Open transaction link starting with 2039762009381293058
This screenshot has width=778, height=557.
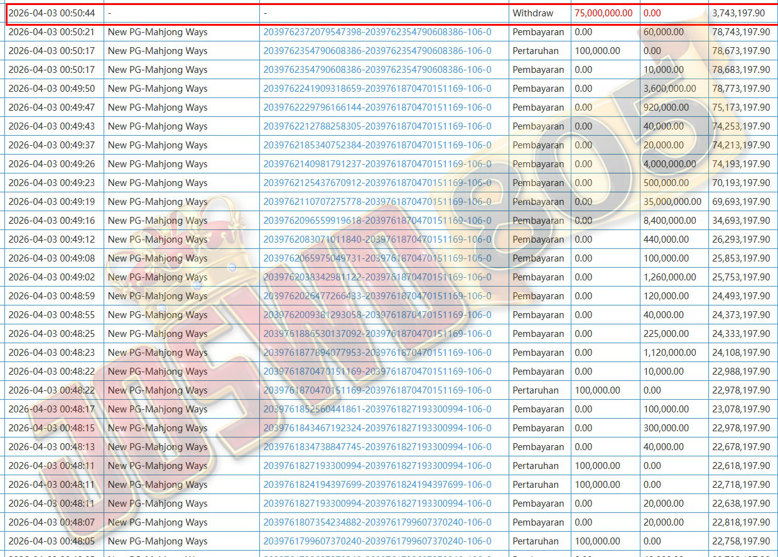click(377, 315)
